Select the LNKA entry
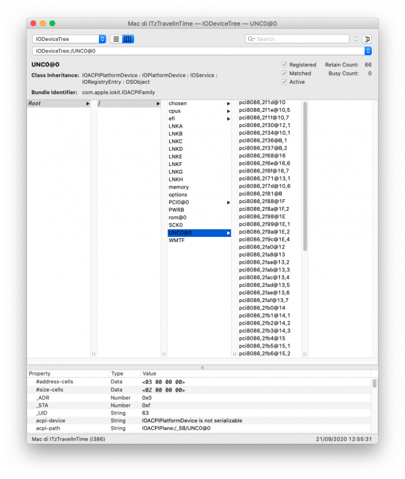 199,126
